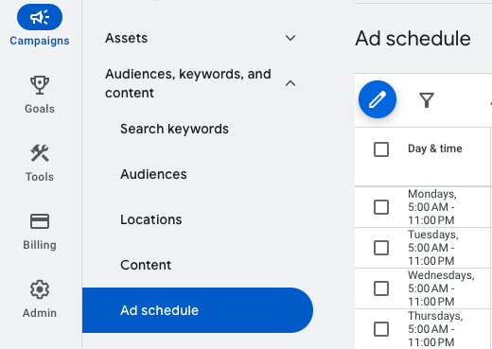Expand the Assets section chevron

tap(290, 38)
